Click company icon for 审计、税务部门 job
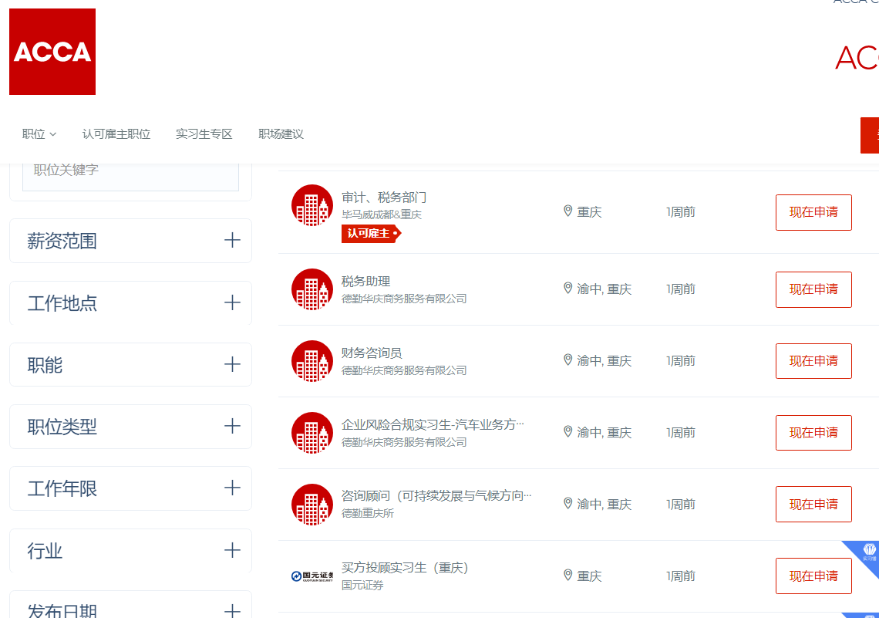879x618 pixels. 312,205
